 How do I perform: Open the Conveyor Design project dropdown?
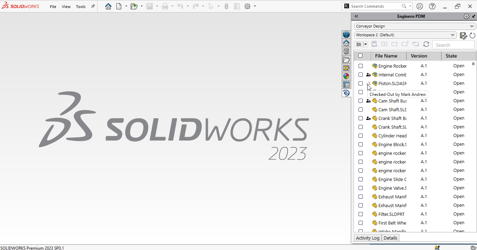415,26
